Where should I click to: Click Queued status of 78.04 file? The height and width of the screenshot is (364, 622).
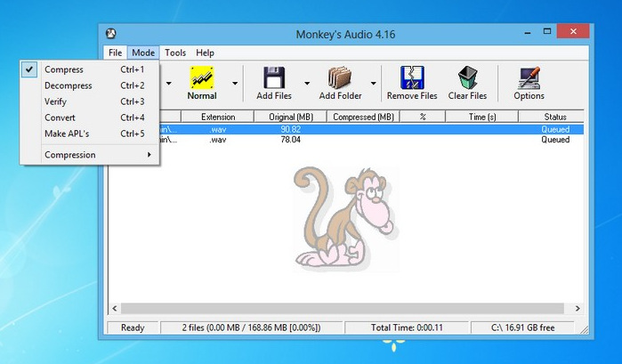tap(555, 140)
